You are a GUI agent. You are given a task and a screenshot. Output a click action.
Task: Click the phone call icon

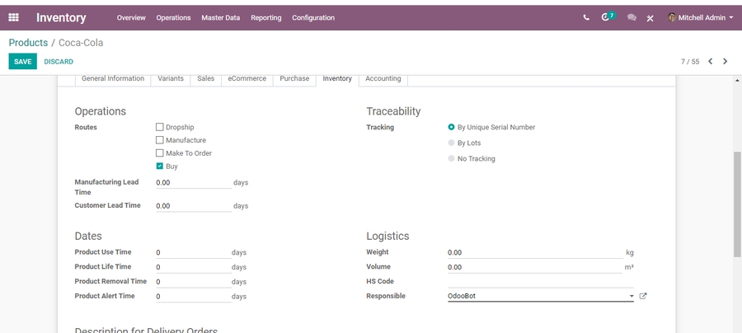pos(586,17)
